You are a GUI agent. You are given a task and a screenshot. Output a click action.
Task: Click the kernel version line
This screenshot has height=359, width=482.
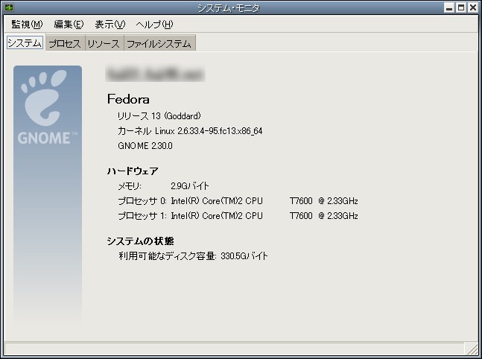pos(190,131)
